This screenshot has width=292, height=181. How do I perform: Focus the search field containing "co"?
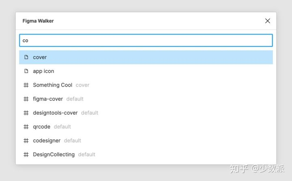(146, 40)
